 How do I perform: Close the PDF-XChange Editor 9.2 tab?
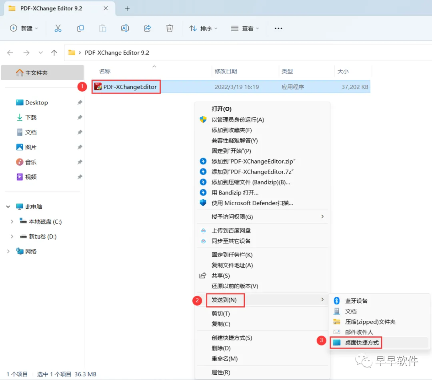point(106,8)
